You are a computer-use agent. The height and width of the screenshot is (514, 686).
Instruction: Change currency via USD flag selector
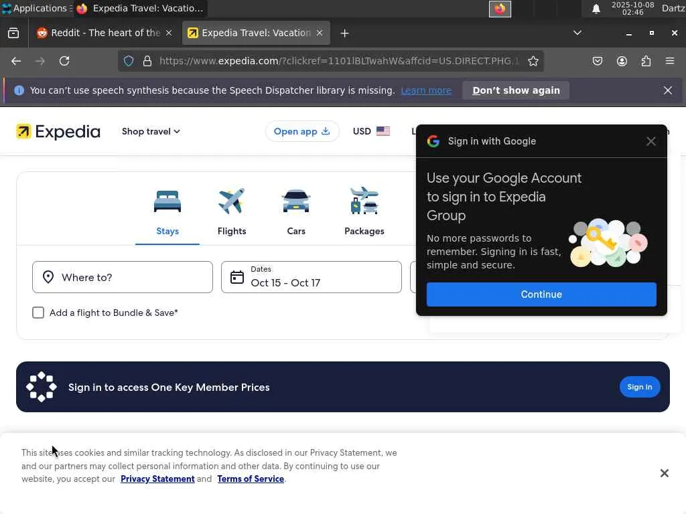click(371, 131)
